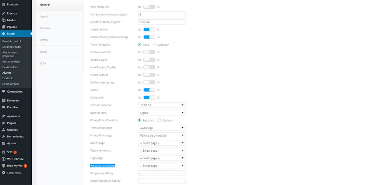This screenshot has height=185, width=374.
Task: Open the Formato de fecha dropdown
Action: click(162, 105)
